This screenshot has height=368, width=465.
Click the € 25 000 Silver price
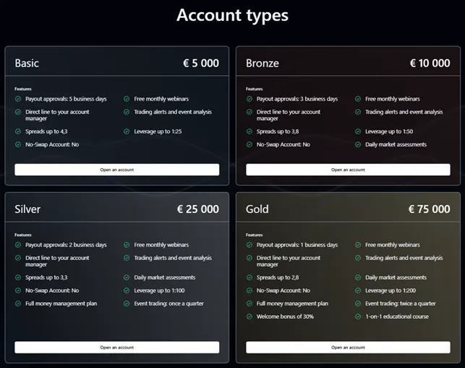pos(197,209)
